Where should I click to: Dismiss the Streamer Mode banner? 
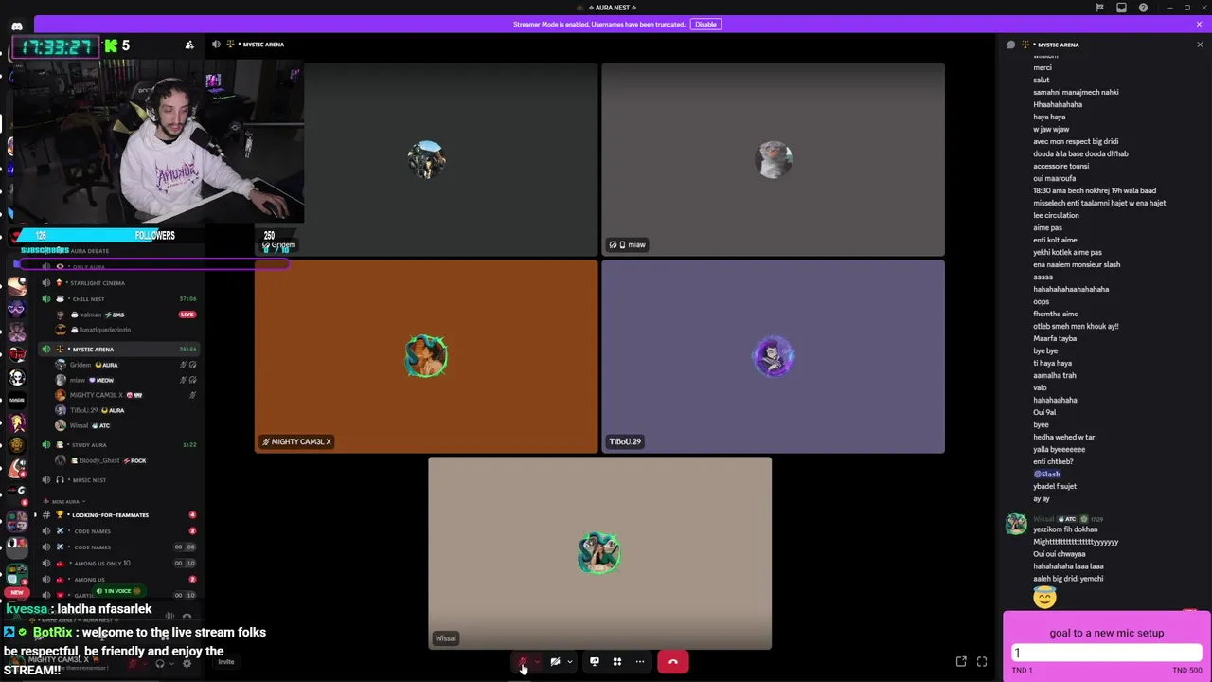[1199, 24]
